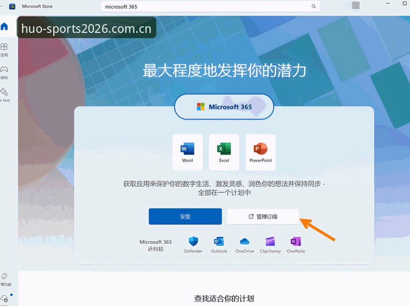Click the Outlook icon

point(219,241)
